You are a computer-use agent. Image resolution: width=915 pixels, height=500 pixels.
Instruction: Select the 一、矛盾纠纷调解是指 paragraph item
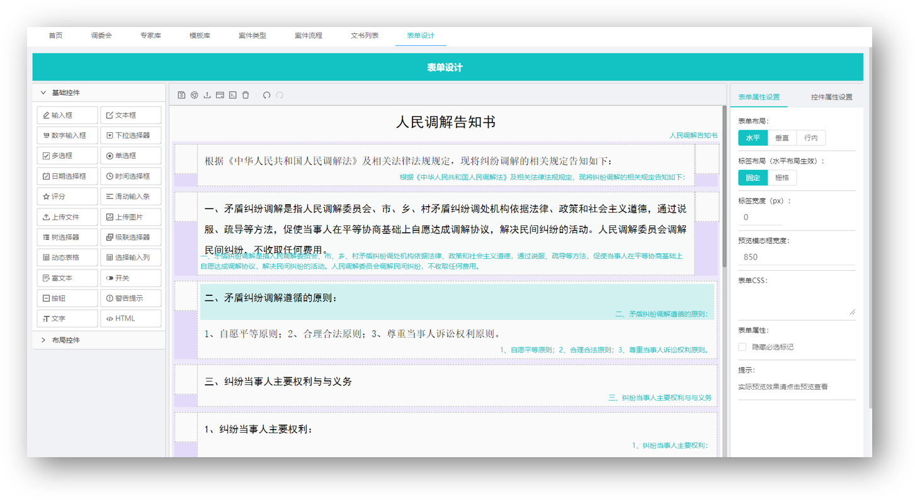pyautogui.click(x=446, y=234)
